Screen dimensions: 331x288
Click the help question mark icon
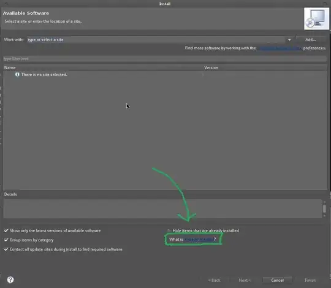click(10, 280)
